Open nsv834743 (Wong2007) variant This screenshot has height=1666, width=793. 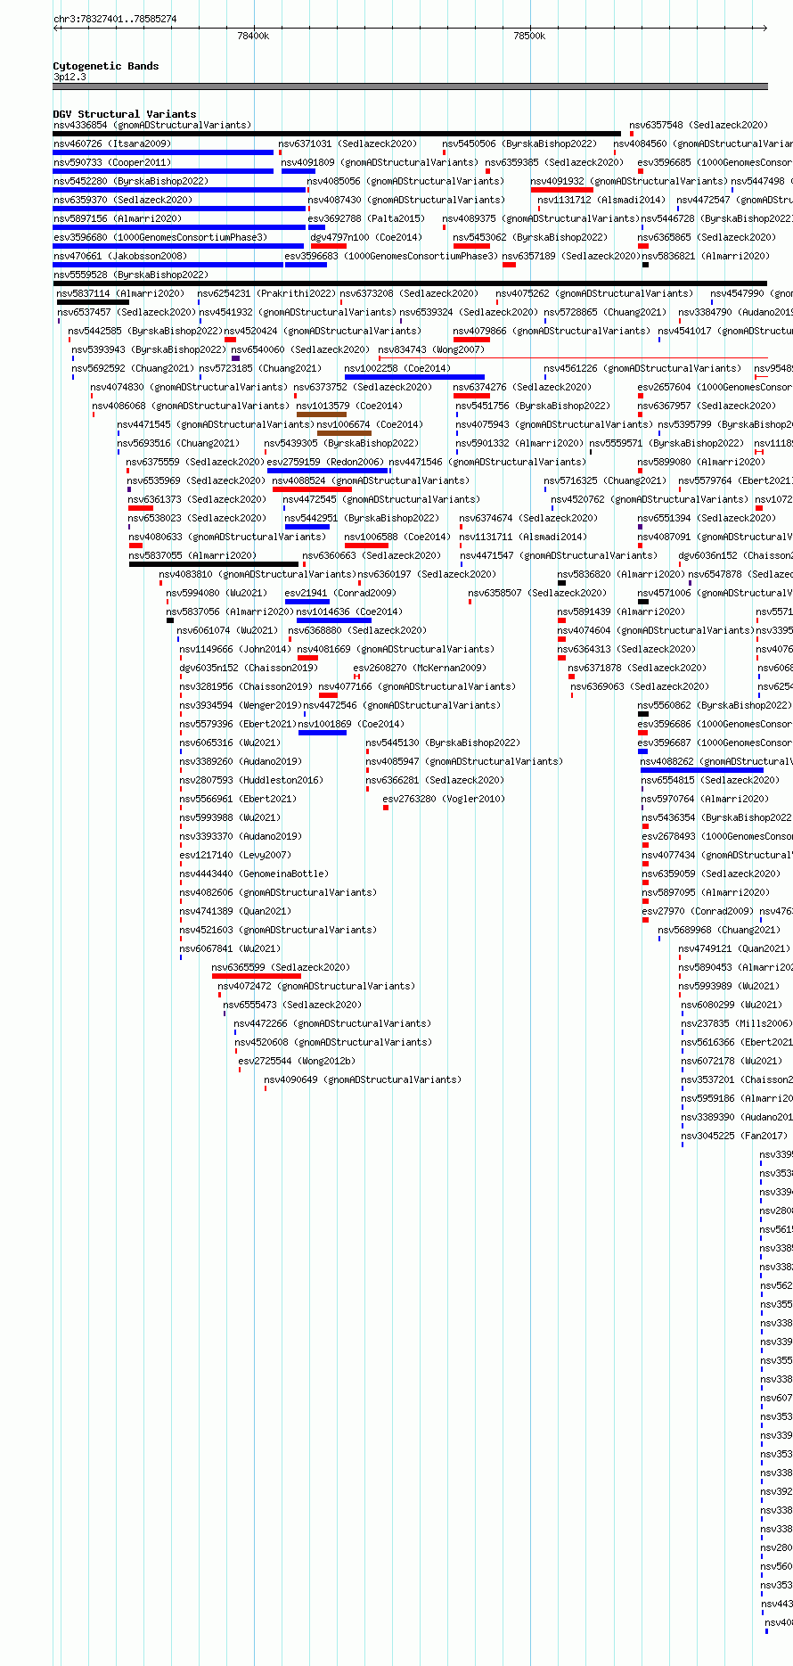(431, 349)
